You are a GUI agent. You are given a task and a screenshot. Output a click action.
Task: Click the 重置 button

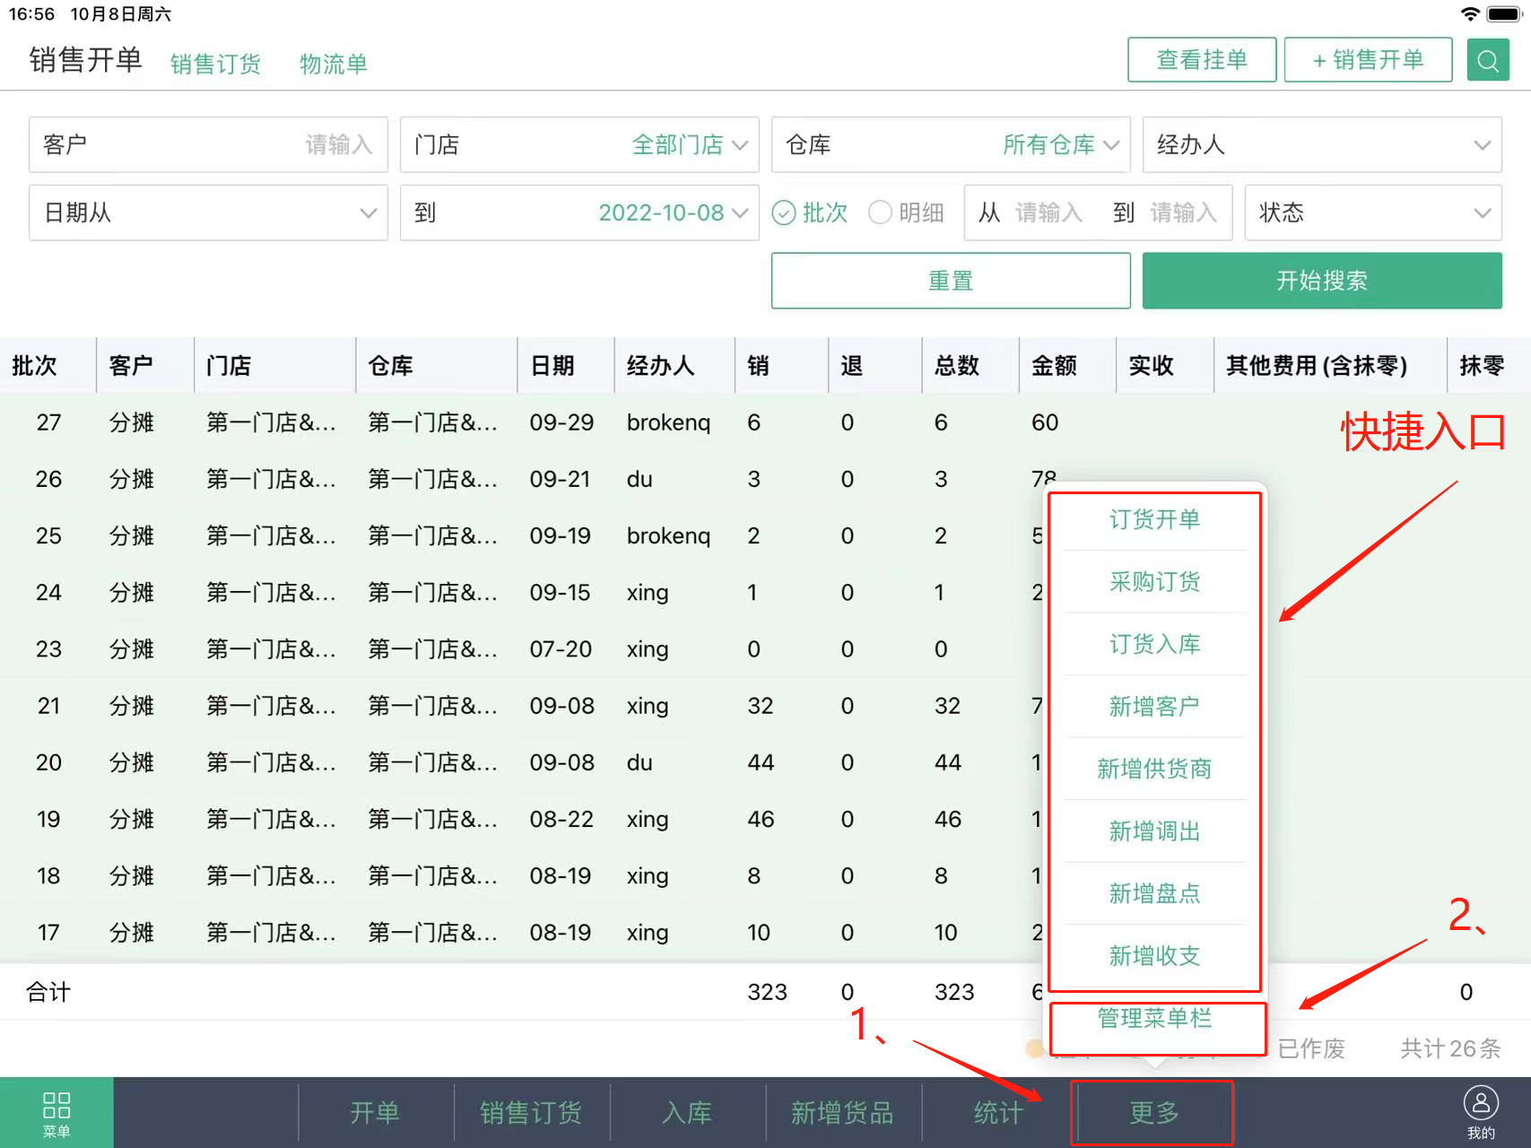pyautogui.click(x=951, y=281)
